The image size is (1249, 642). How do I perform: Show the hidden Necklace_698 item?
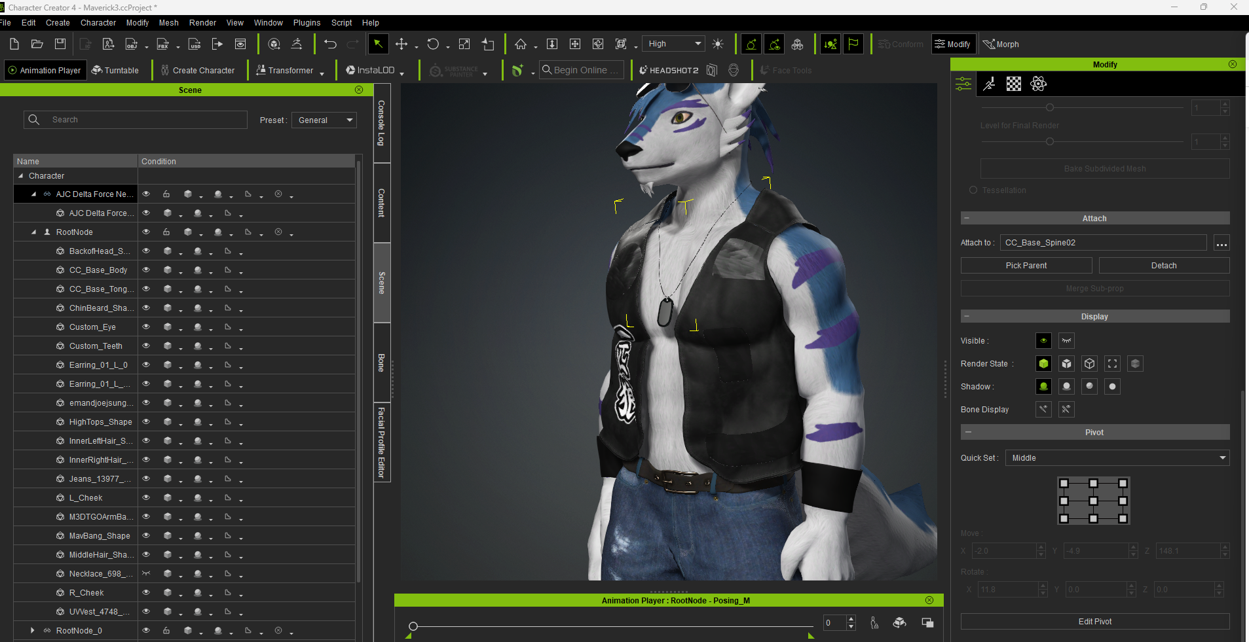tap(146, 573)
